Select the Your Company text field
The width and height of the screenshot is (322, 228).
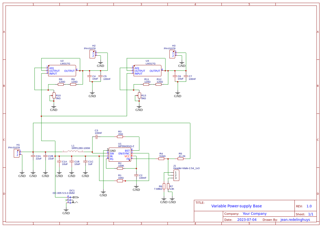click(x=254, y=214)
